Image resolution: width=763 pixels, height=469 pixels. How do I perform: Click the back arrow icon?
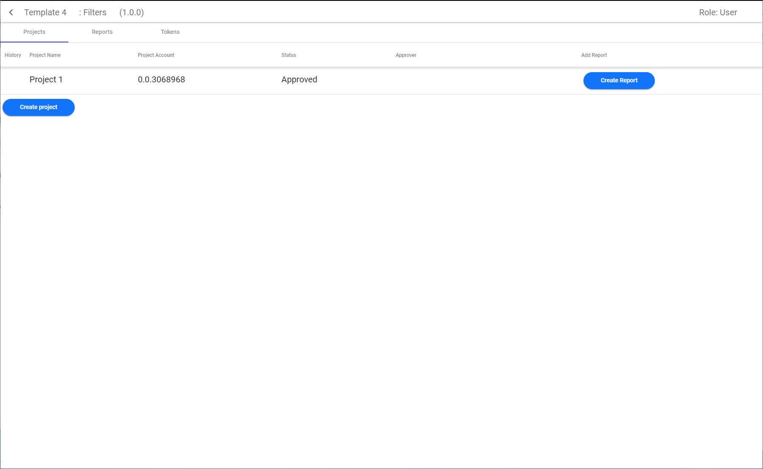(x=11, y=12)
